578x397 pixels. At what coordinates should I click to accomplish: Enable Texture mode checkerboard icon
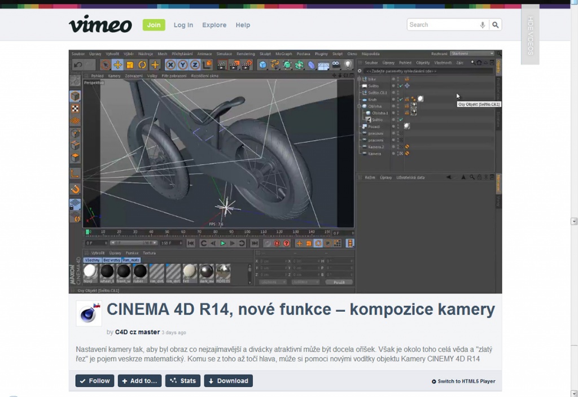tap(75, 108)
